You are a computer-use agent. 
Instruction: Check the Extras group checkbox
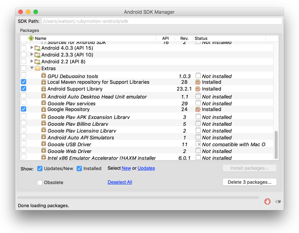click(x=23, y=68)
